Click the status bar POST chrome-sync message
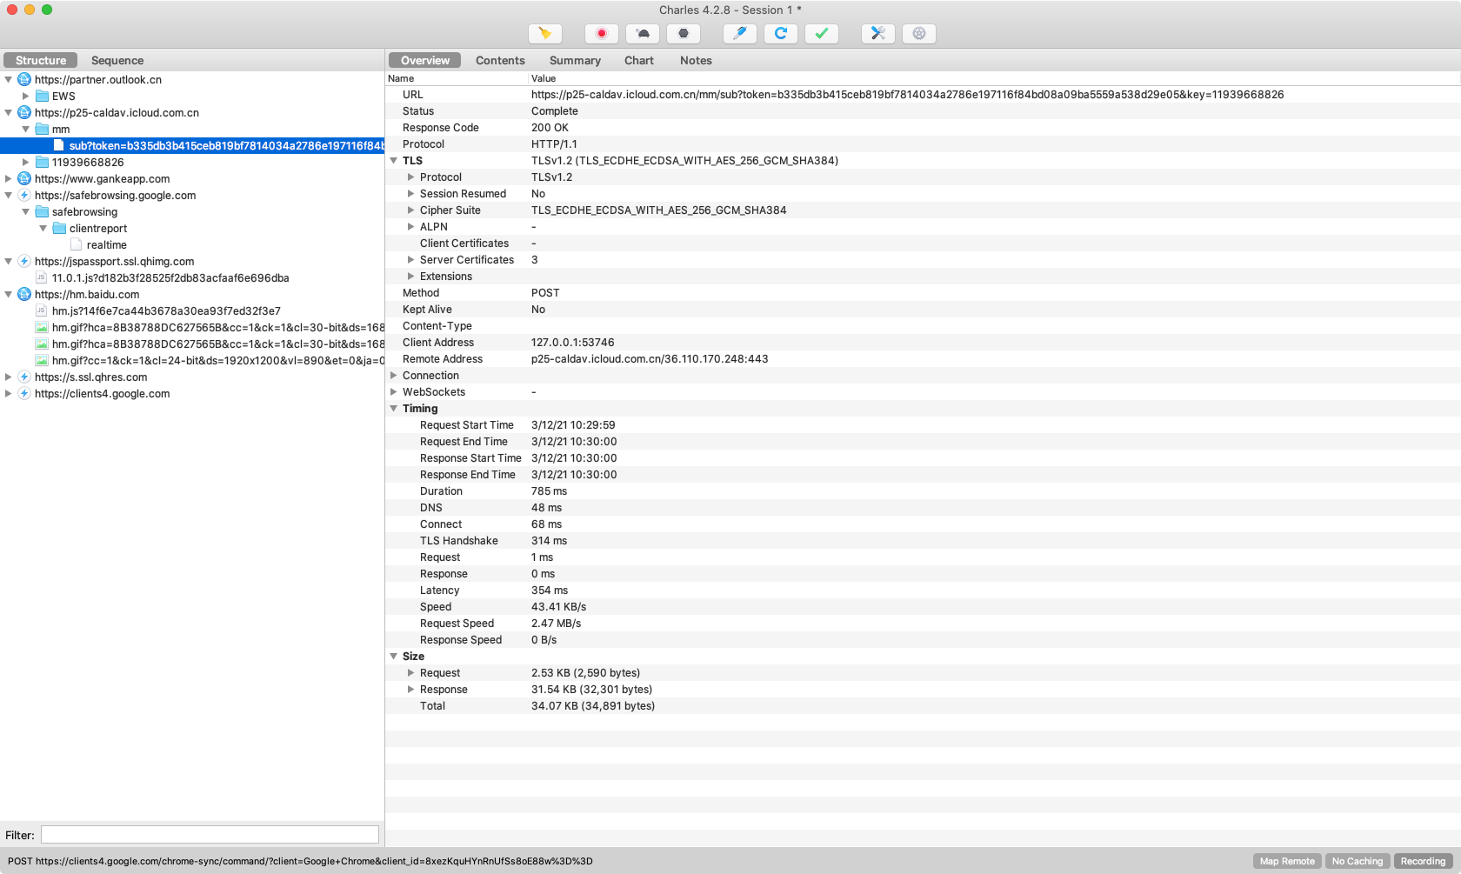Screen dimensions: 1461x874 point(300,861)
